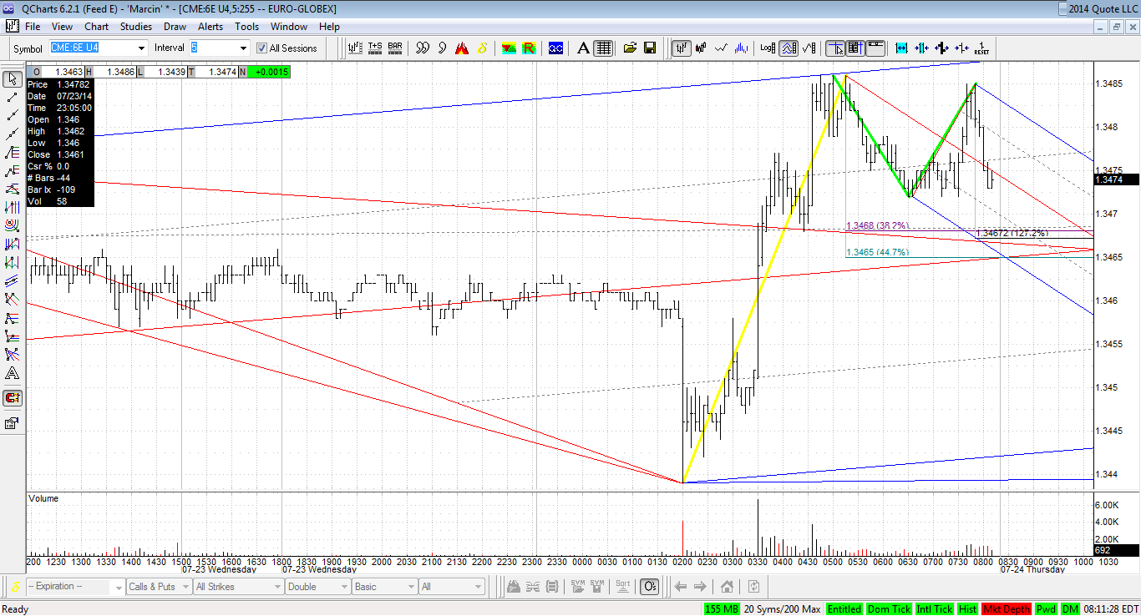
Task: Click the Reset scale icon
Action: pos(981,48)
